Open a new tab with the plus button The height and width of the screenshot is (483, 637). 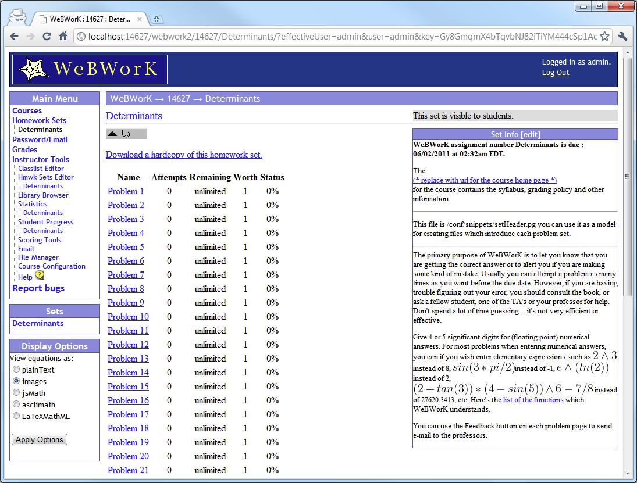tap(156, 19)
